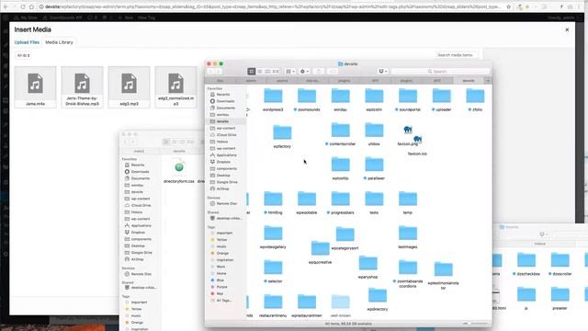Screen dimensions: 588x331
Task: Open Recents in devsite Finder sidebar
Action: pos(222,95)
